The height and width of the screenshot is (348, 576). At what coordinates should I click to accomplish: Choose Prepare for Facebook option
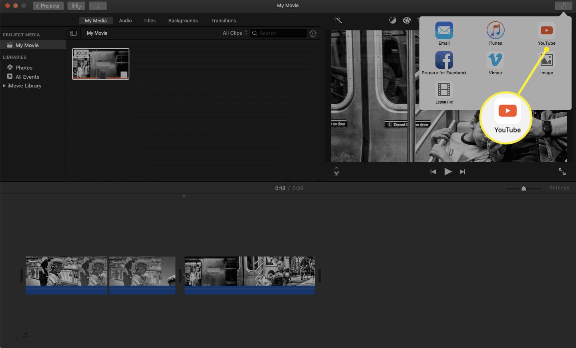point(444,63)
